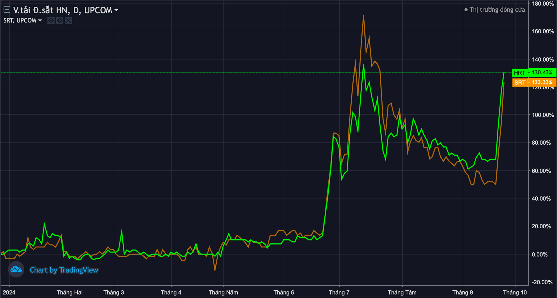The width and height of the screenshot is (557, 298).
Task: Select the orange SRT price label
Action: click(520, 82)
